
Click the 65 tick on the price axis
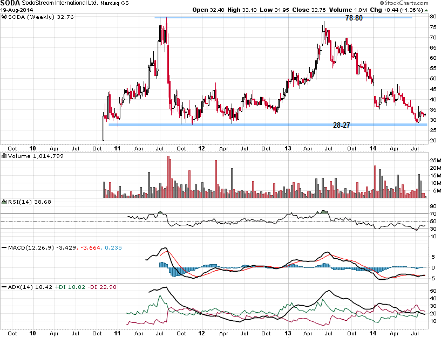click(433, 48)
